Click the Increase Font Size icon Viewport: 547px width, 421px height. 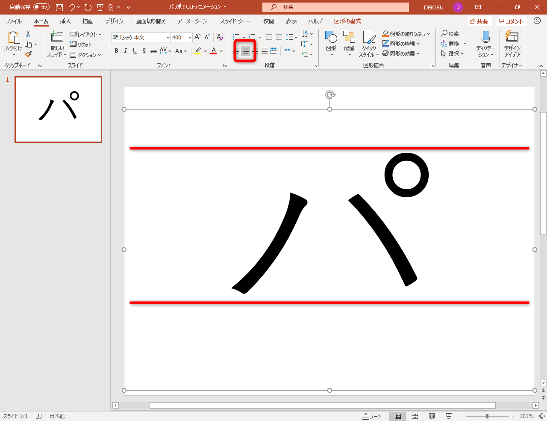[197, 37]
